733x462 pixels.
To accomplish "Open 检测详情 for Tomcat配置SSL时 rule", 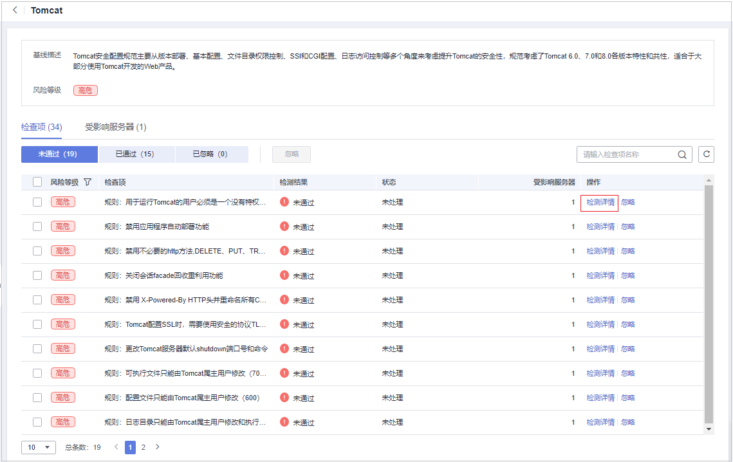I will click(600, 324).
